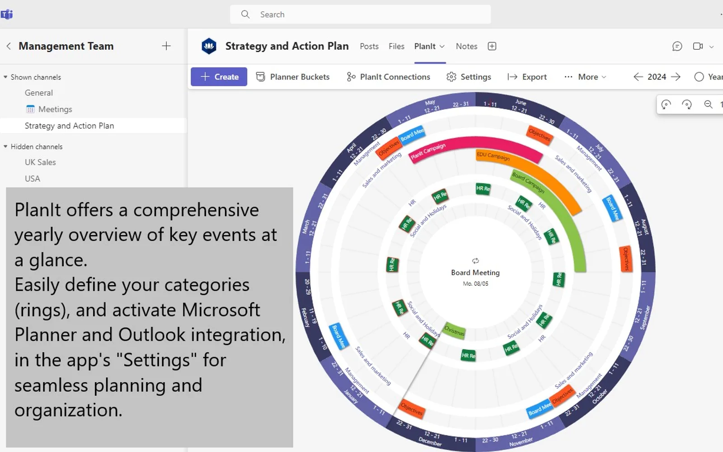Click the 2024 year label

pos(657,77)
